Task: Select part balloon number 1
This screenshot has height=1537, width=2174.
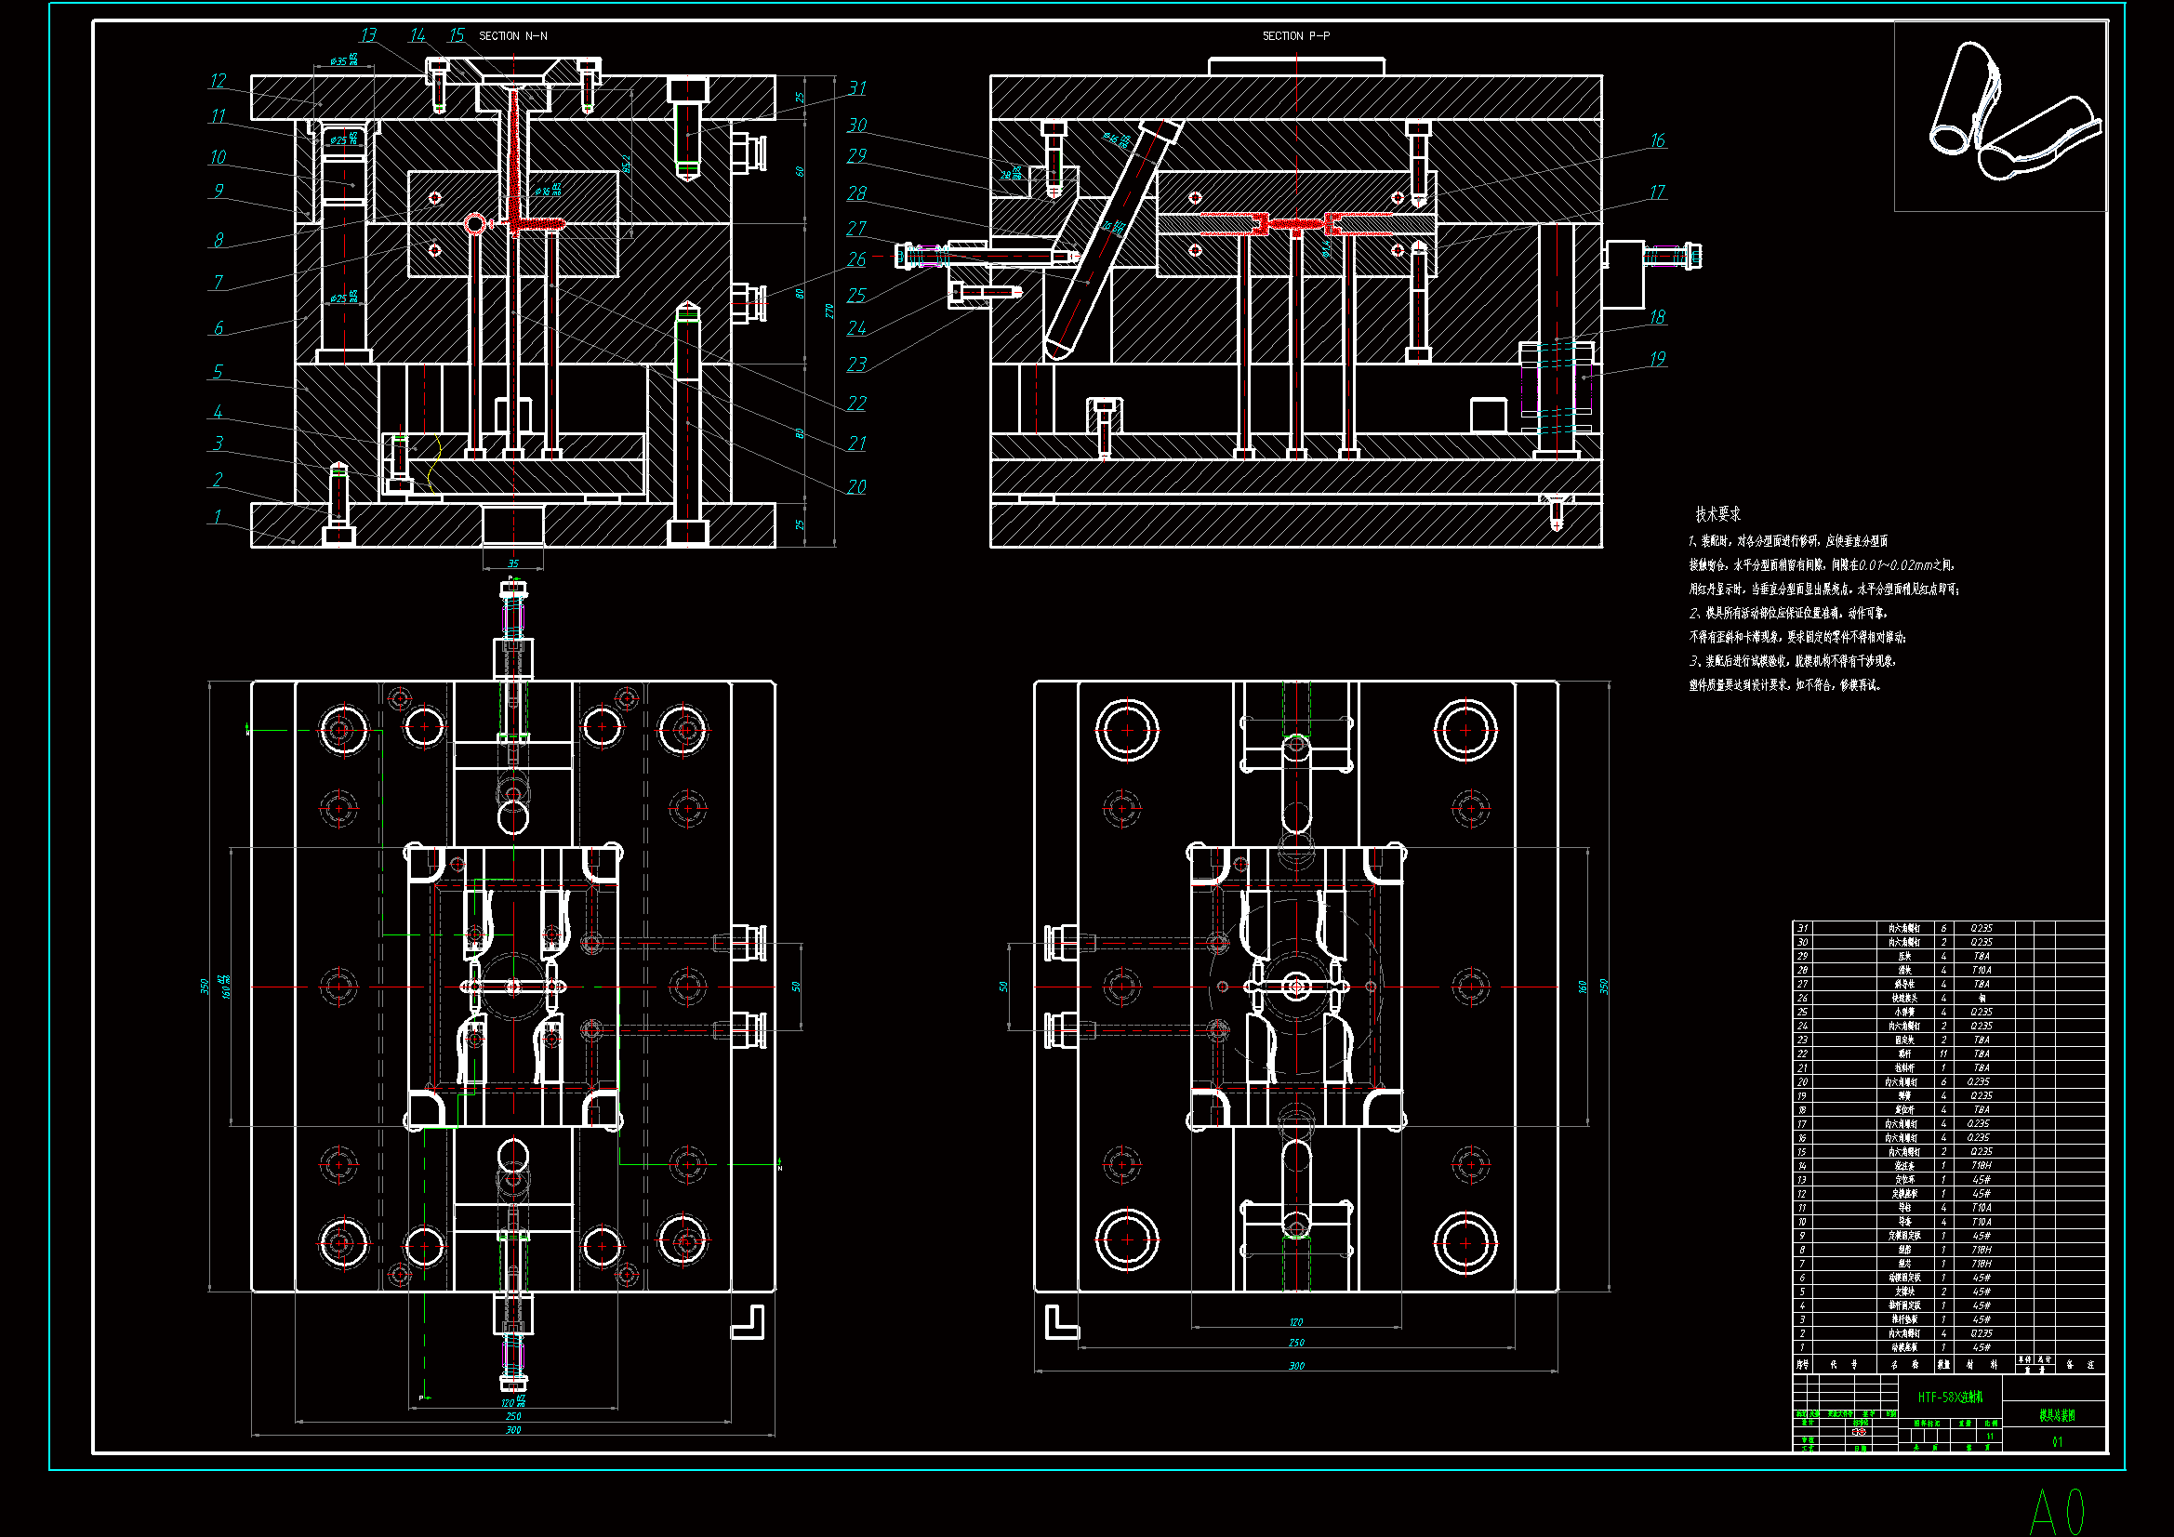Action: tap(217, 516)
